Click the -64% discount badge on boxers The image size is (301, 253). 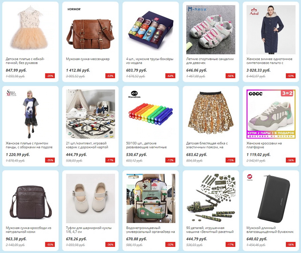(x=170, y=76)
